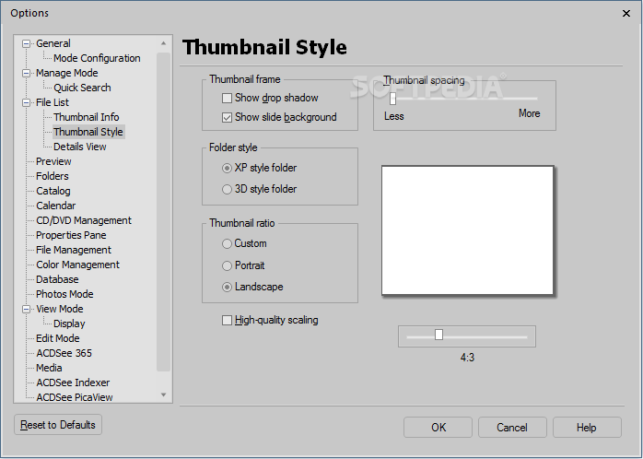The width and height of the screenshot is (643, 459).
Task: Go to Preview options
Action: pos(53,161)
